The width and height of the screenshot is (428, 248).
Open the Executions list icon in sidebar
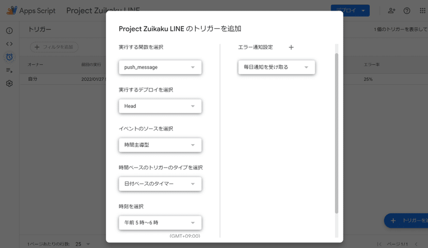[x=9, y=70]
